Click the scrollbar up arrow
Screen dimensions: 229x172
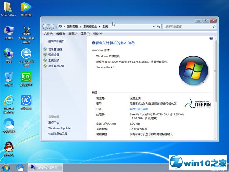click(x=215, y=38)
